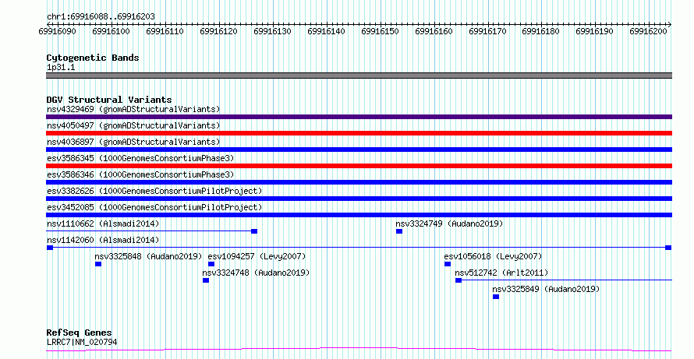Select the nsv3324749 blue variant marker

click(x=399, y=231)
